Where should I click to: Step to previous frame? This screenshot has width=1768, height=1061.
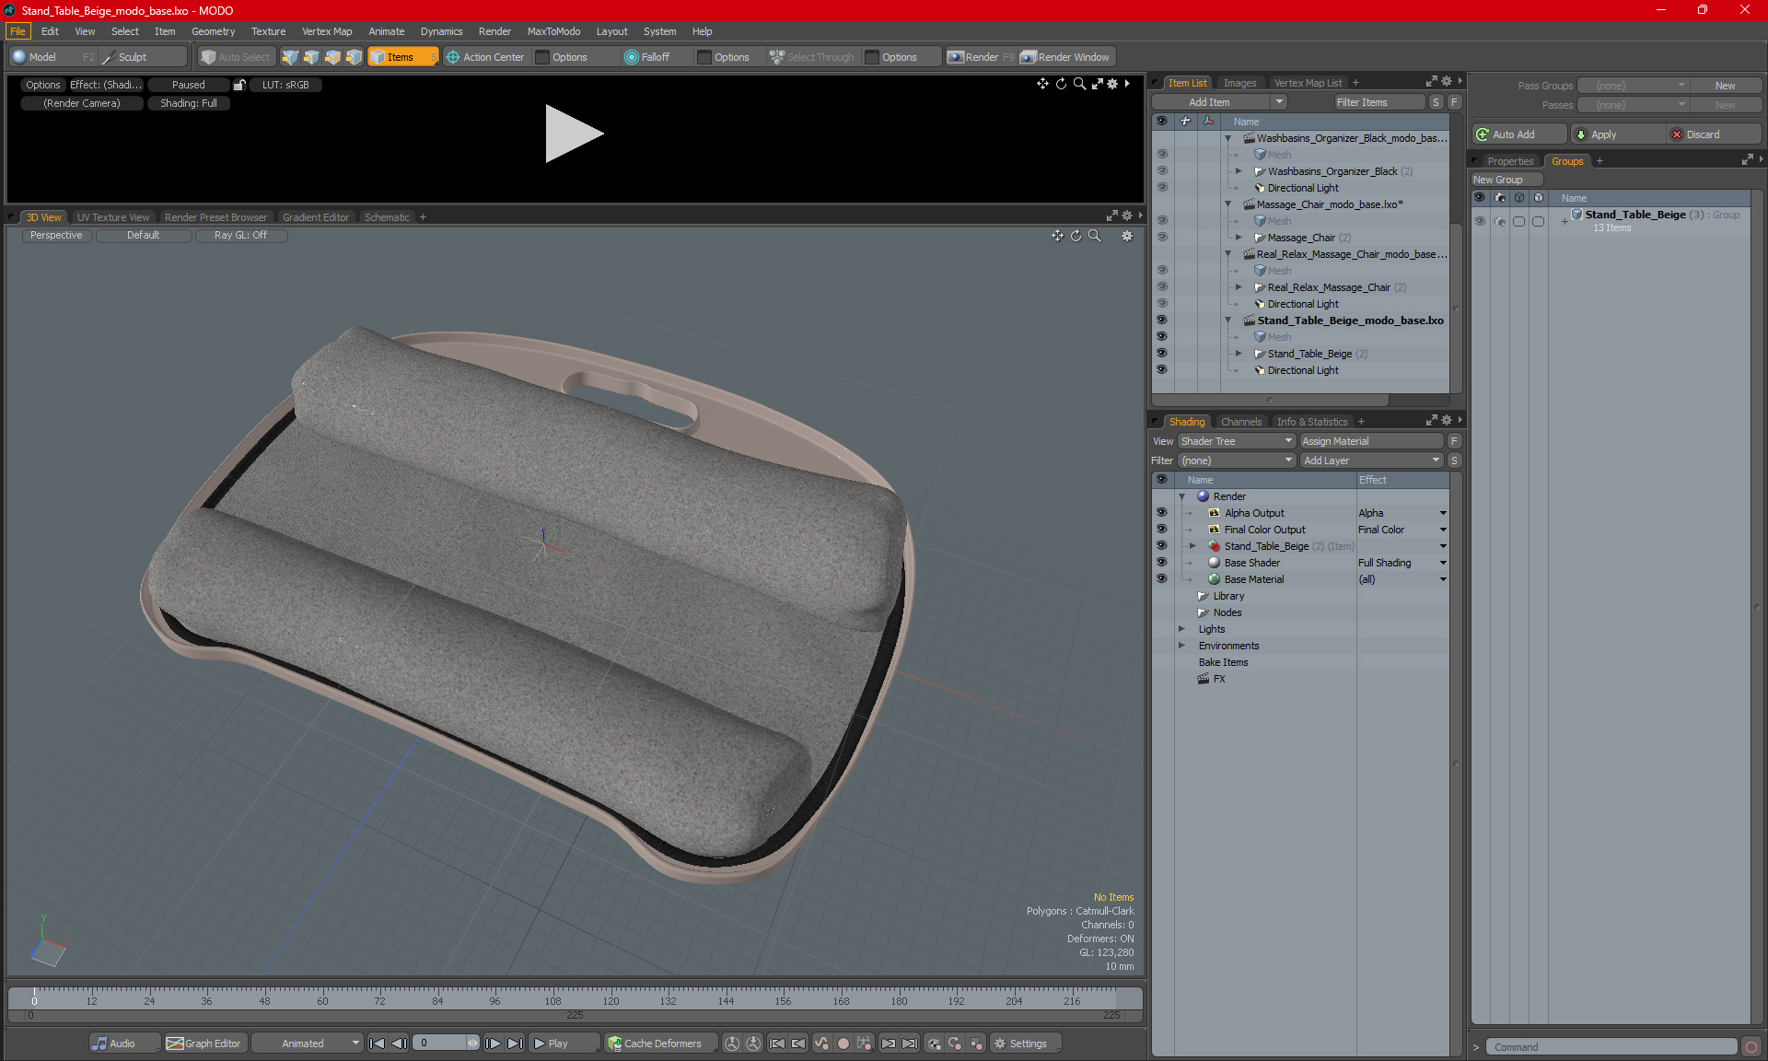[399, 1044]
